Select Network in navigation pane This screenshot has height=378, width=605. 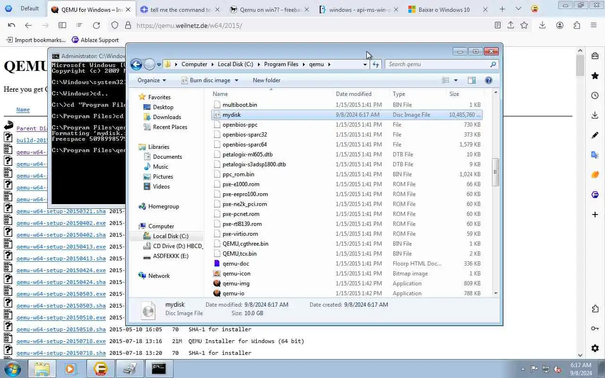(159, 276)
